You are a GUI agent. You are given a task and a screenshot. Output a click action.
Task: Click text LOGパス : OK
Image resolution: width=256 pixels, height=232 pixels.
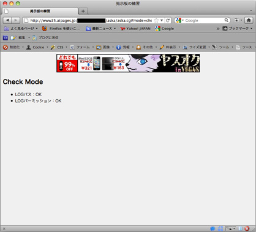(x=28, y=94)
